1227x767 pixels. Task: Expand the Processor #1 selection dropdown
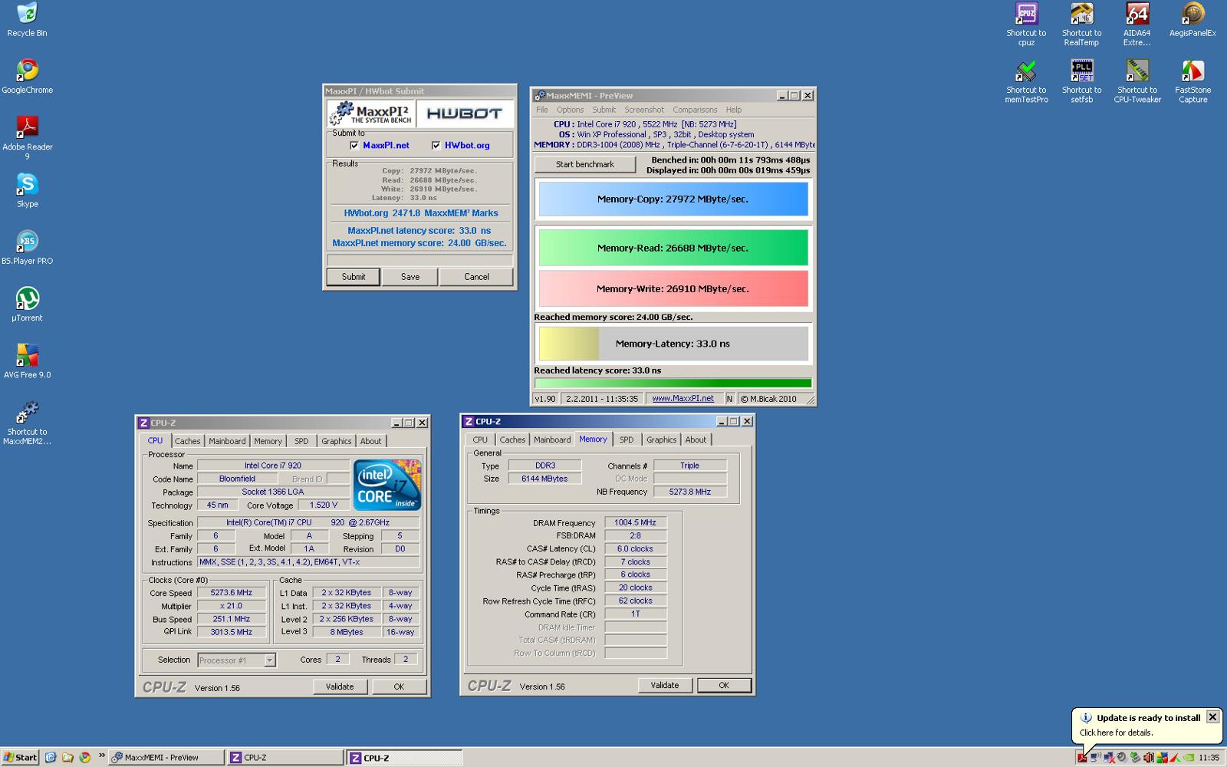pyautogui.click(x=269, y=660)
